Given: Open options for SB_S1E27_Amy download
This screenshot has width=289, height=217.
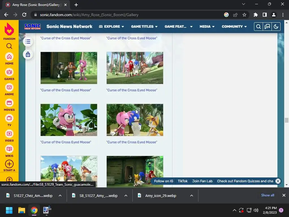Looking at the screenshot, I should coord(126,196).
